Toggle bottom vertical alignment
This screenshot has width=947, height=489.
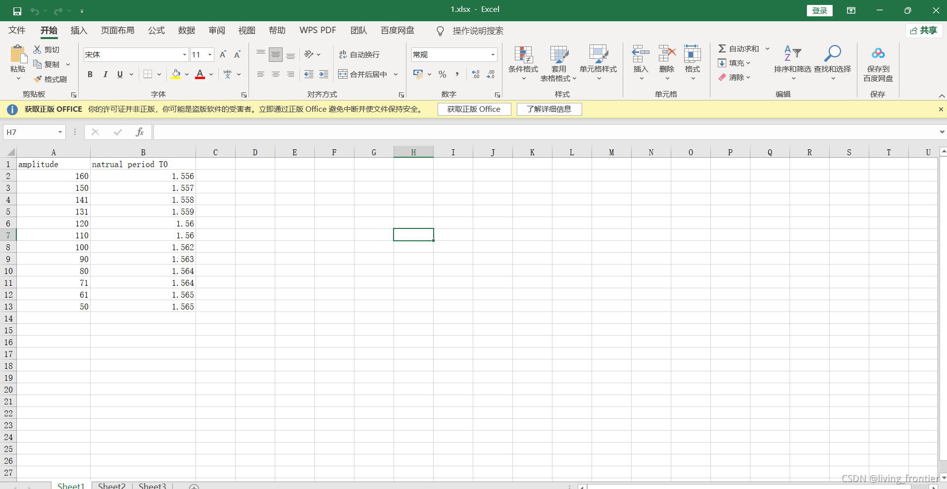click(x=291, y=54)
